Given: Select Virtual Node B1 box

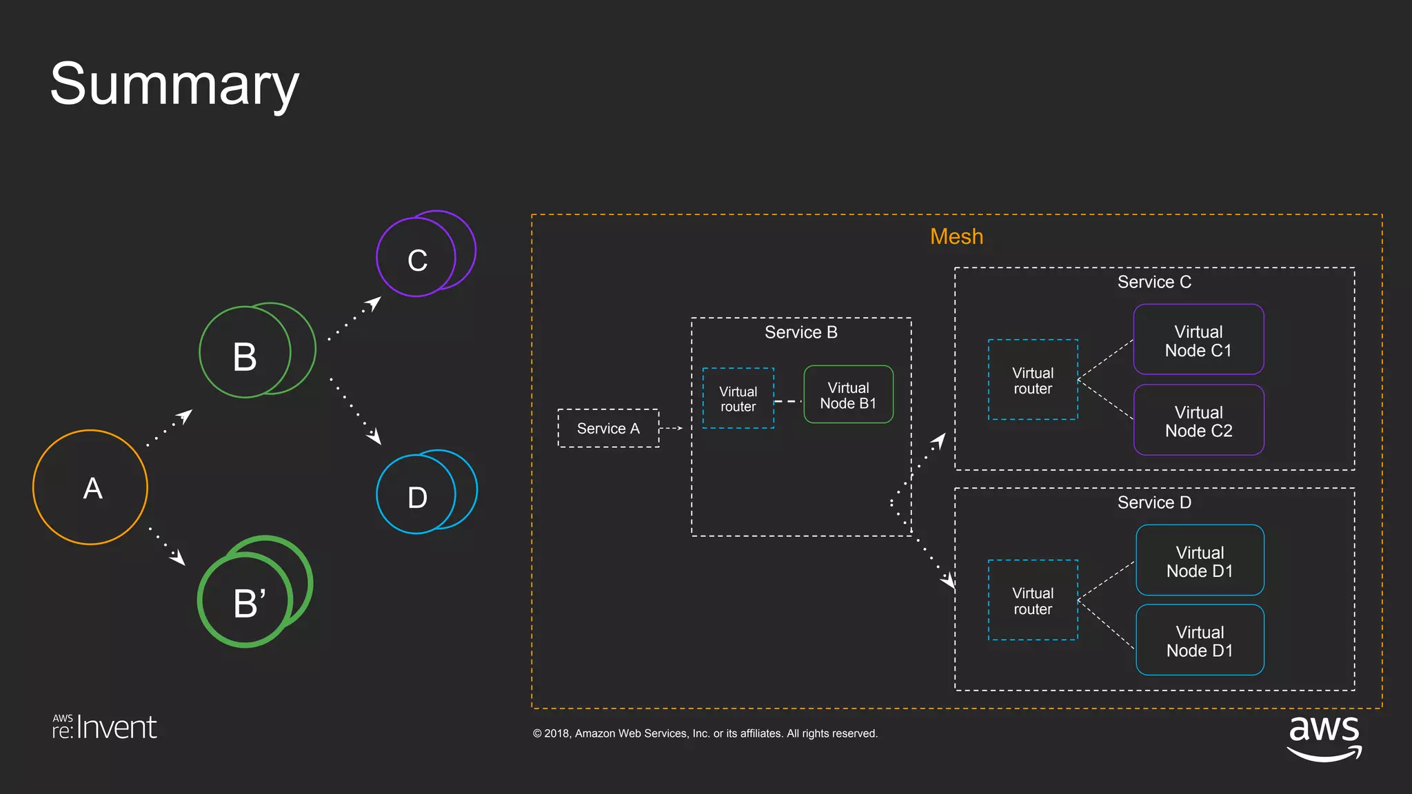Looking at the screenshot, I should click(848, 395).
